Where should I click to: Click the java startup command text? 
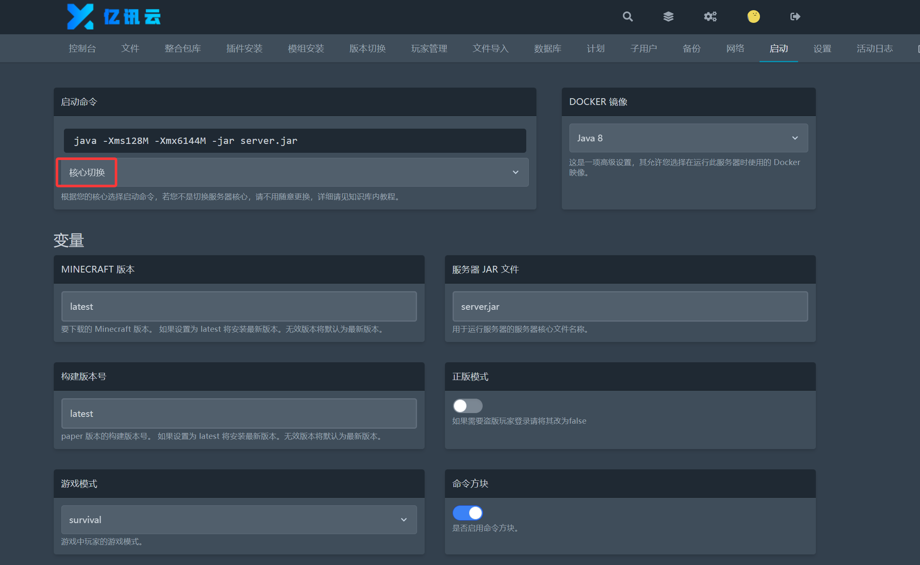click(185, 141)
